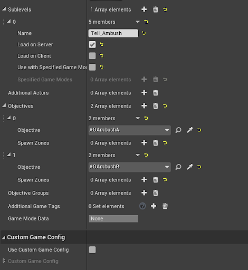
Task: Collapse the Custom Game Config category header
Action: (x=4, y=238)
